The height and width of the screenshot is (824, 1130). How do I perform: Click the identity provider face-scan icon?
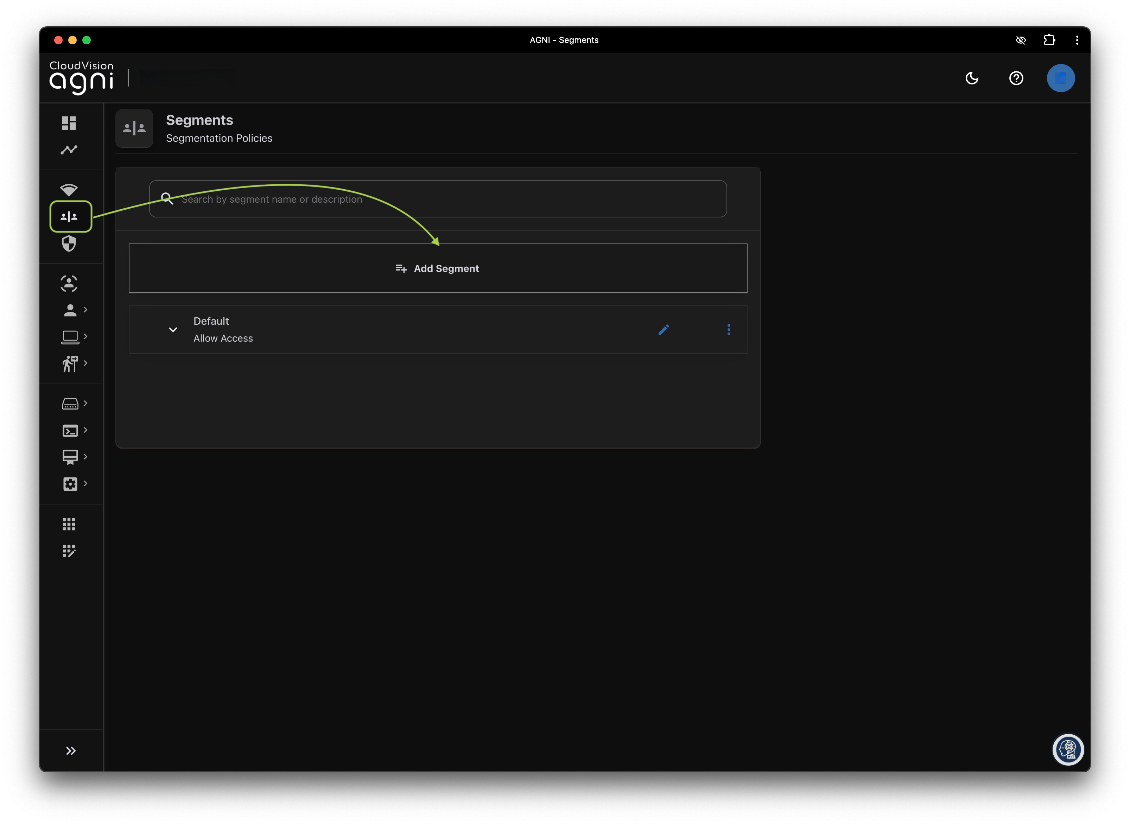(x=69, y=283)
